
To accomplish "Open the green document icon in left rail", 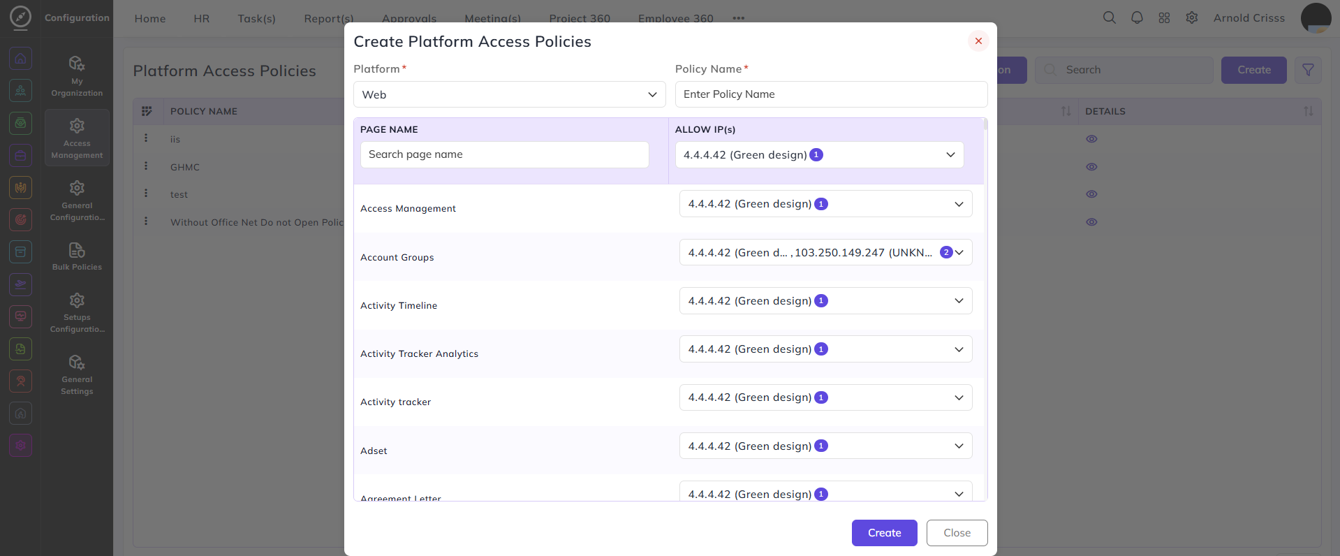I will (21, 349).
